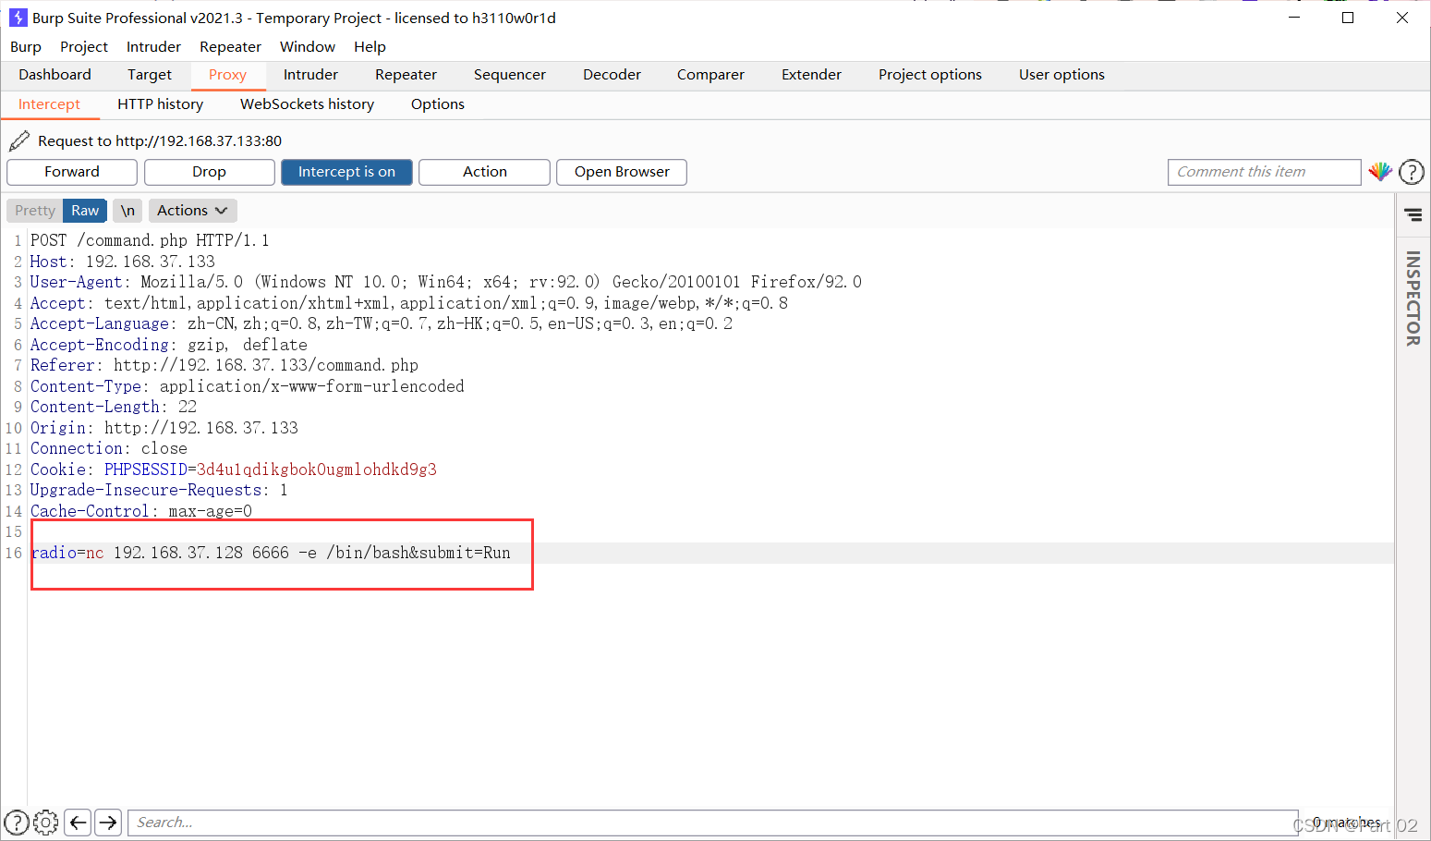The width and height of the screenshot is (1431, 841).
Task: Click the Open Browser button
Action: [621, 172]
